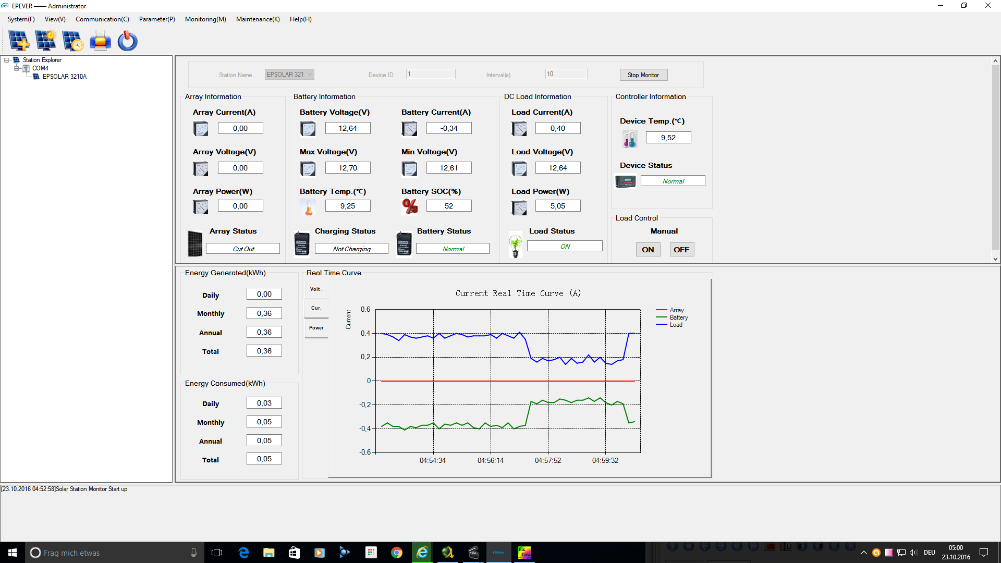
Task: Click the Device Temp thermometer icon
Action: (629, 139)
